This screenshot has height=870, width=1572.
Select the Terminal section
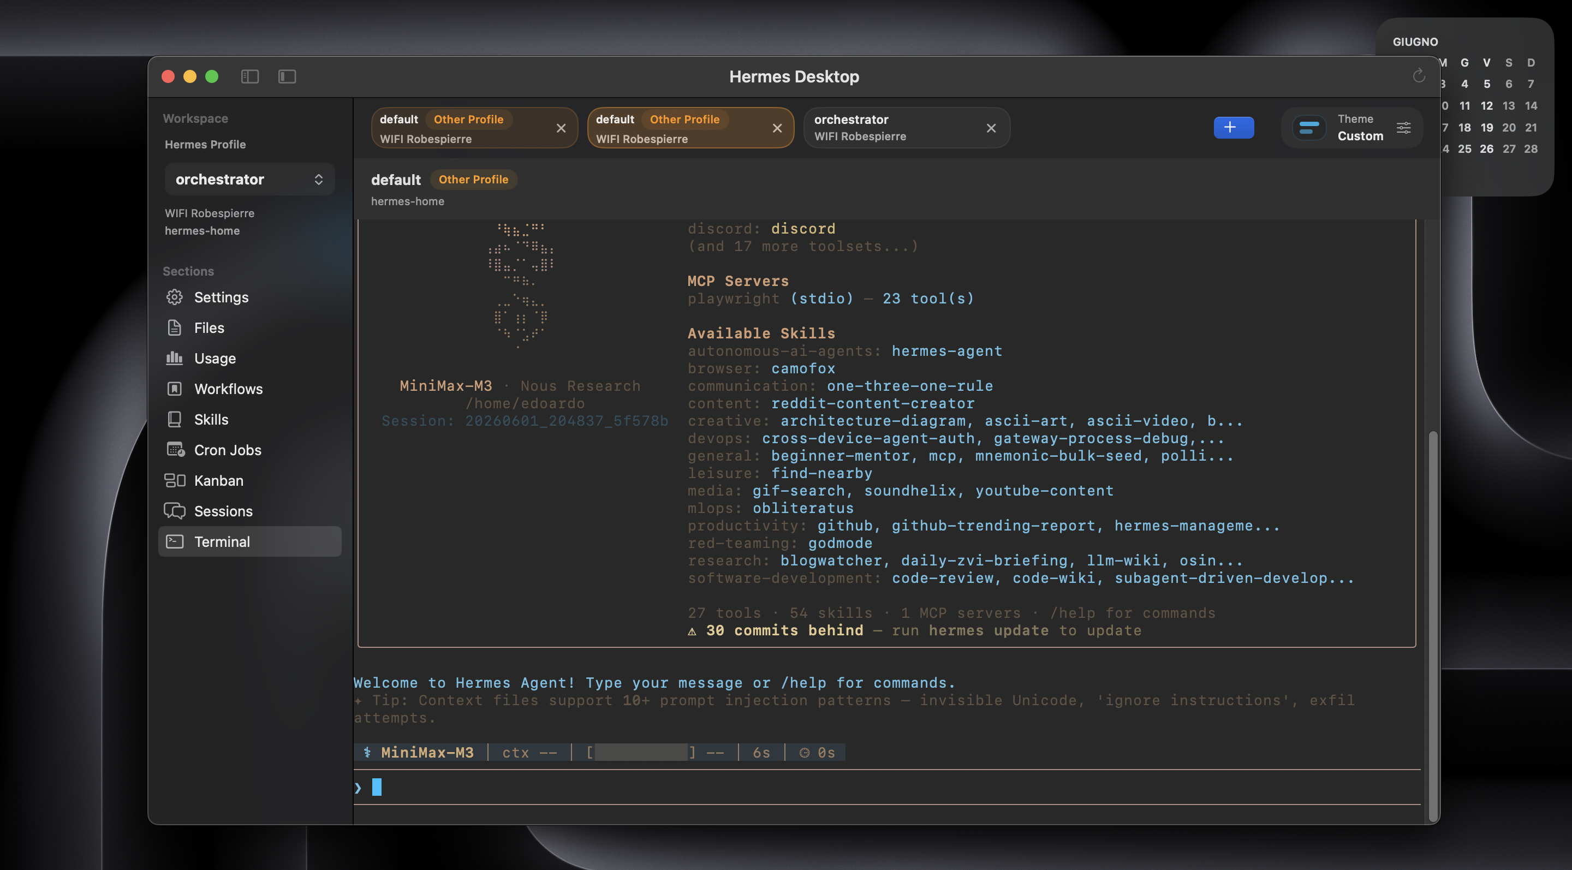coord(249,541)
